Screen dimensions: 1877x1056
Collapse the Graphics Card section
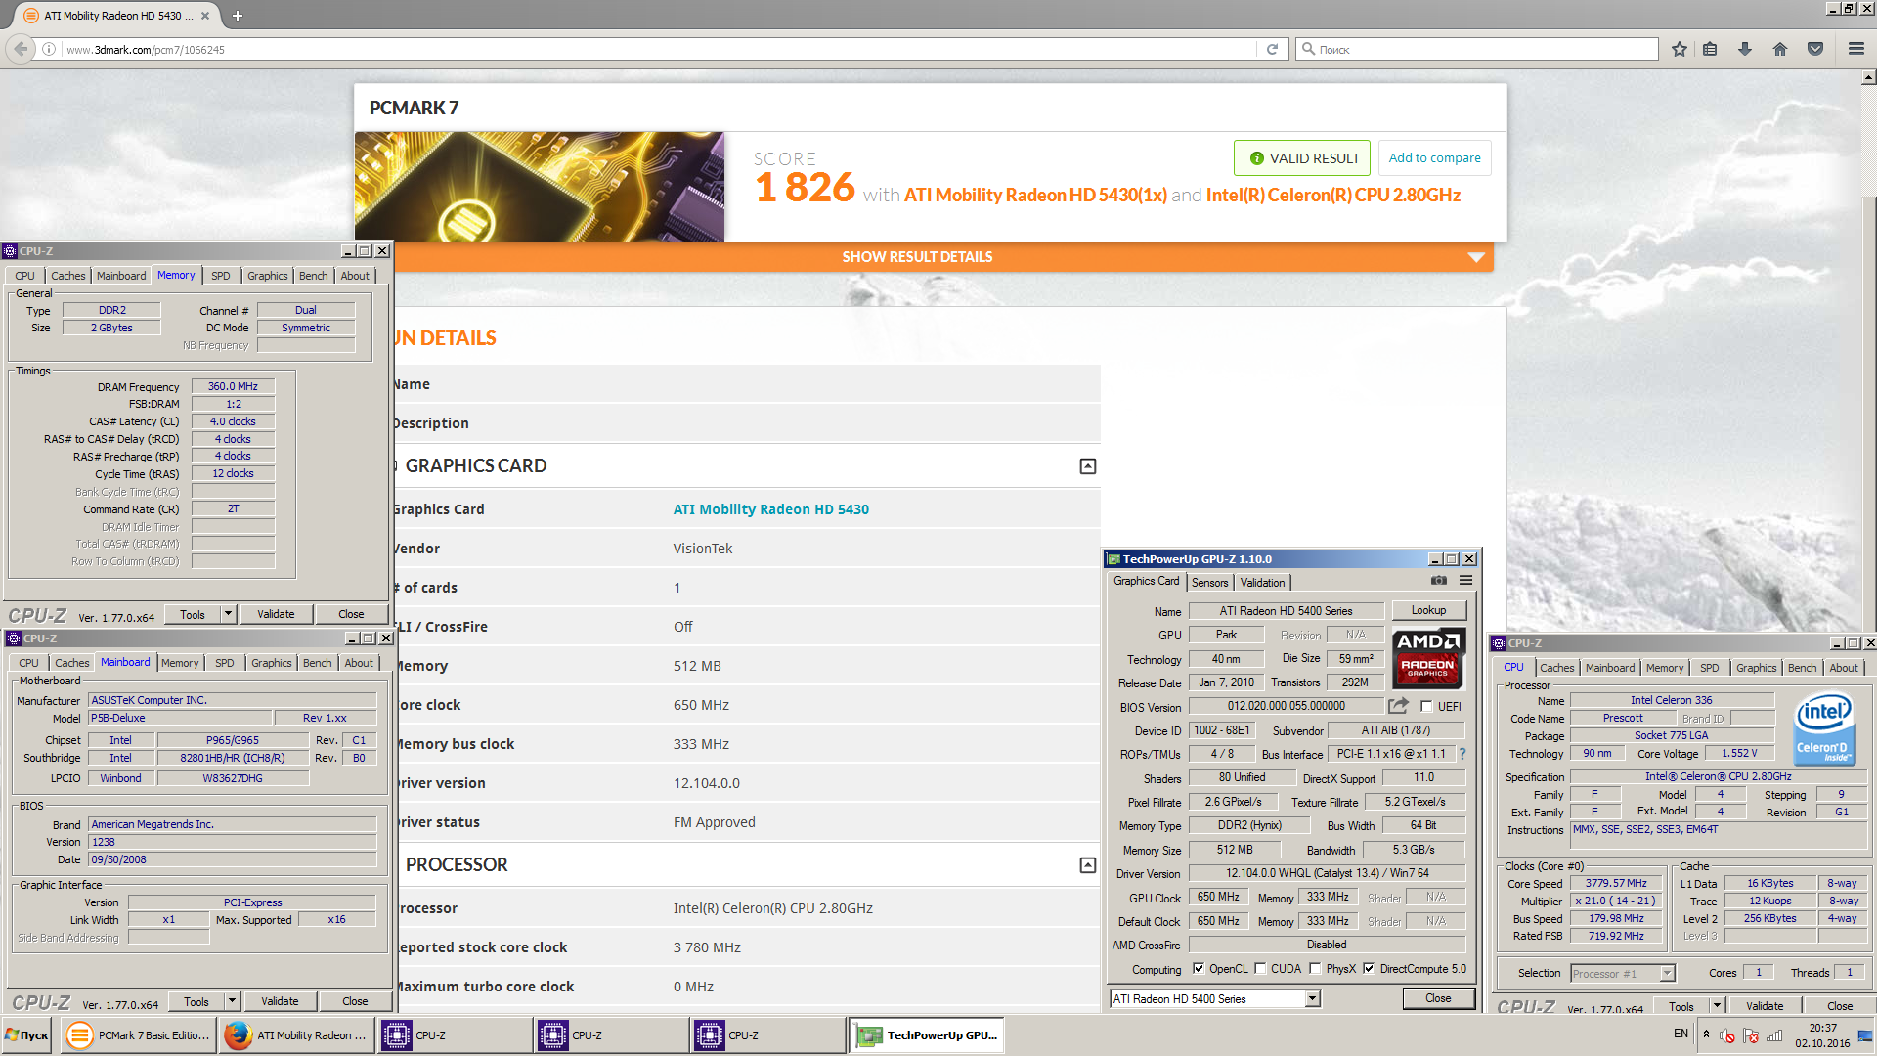1087,466
